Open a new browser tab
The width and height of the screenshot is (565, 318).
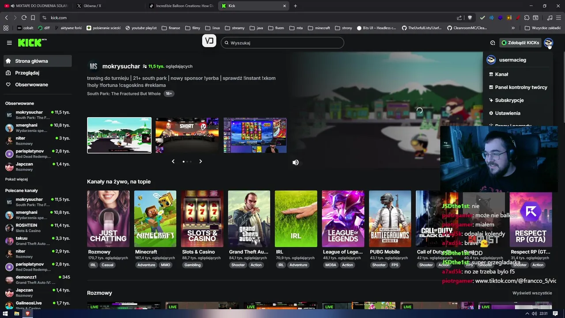(295, 6)
